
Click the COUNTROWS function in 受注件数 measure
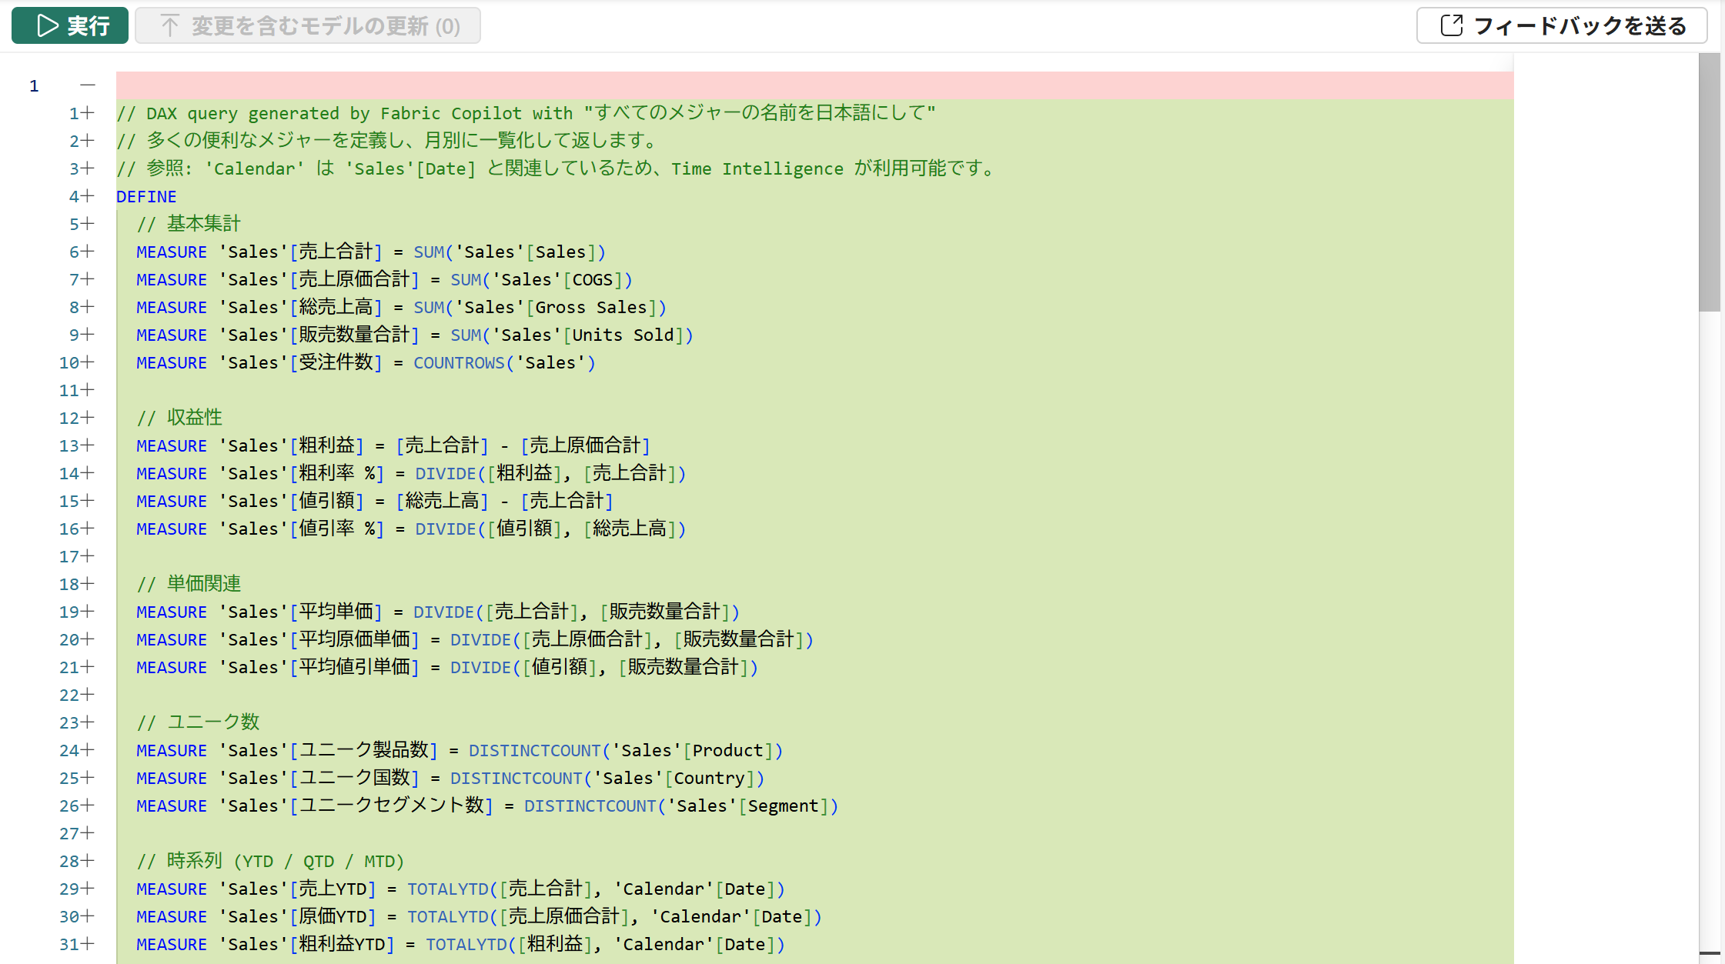click(x=459, y=362)
